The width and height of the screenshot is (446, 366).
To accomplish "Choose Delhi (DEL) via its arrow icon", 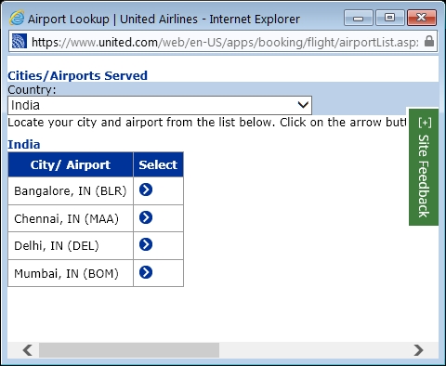I will [x=146, y=244].
